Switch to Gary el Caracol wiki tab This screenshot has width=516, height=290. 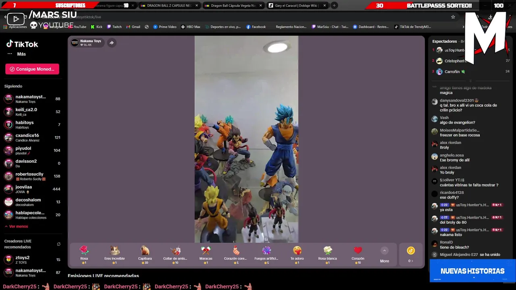pos(298,6)
